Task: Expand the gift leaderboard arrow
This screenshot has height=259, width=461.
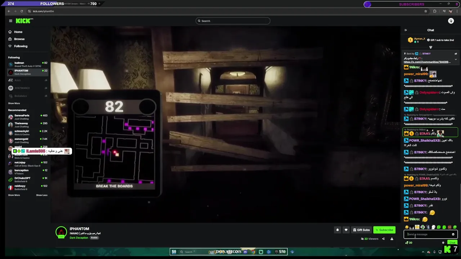Action: [431, 47]
